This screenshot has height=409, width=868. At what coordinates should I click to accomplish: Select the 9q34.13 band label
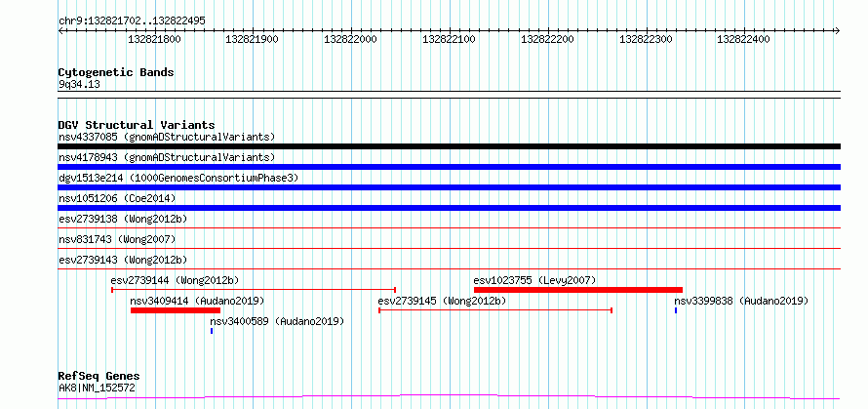79,85
